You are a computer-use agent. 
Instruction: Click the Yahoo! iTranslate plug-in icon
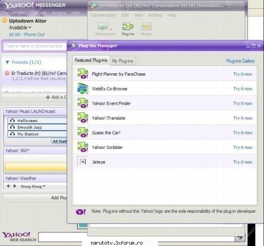[83, 118]
